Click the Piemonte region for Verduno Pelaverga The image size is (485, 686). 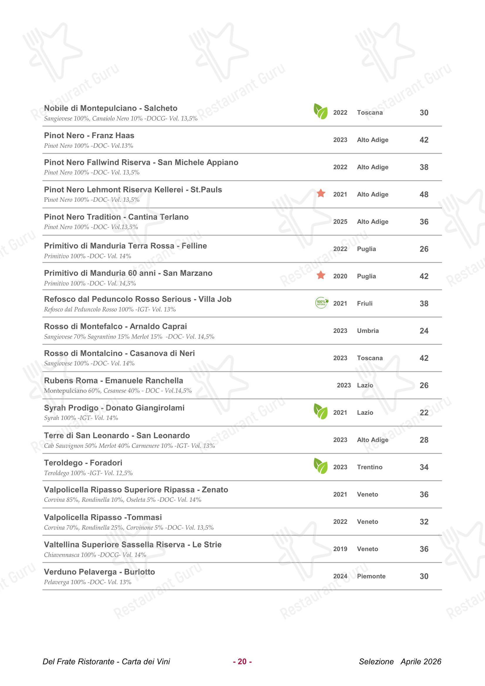(371, 576)
